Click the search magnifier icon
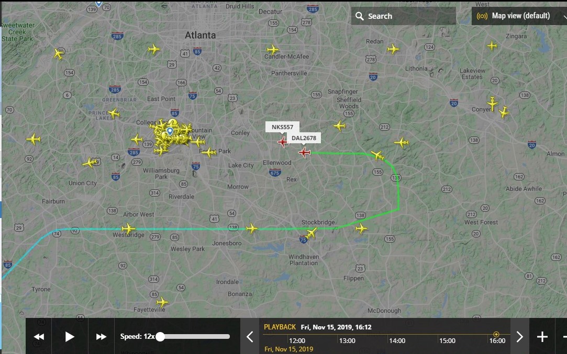Image resolution: width=567 pixels, height=354 pixels. coord(360,16)
